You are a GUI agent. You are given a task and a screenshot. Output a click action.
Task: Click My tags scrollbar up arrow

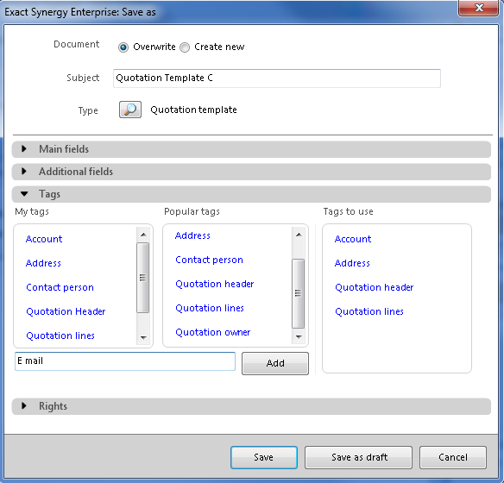coord(143,235)
